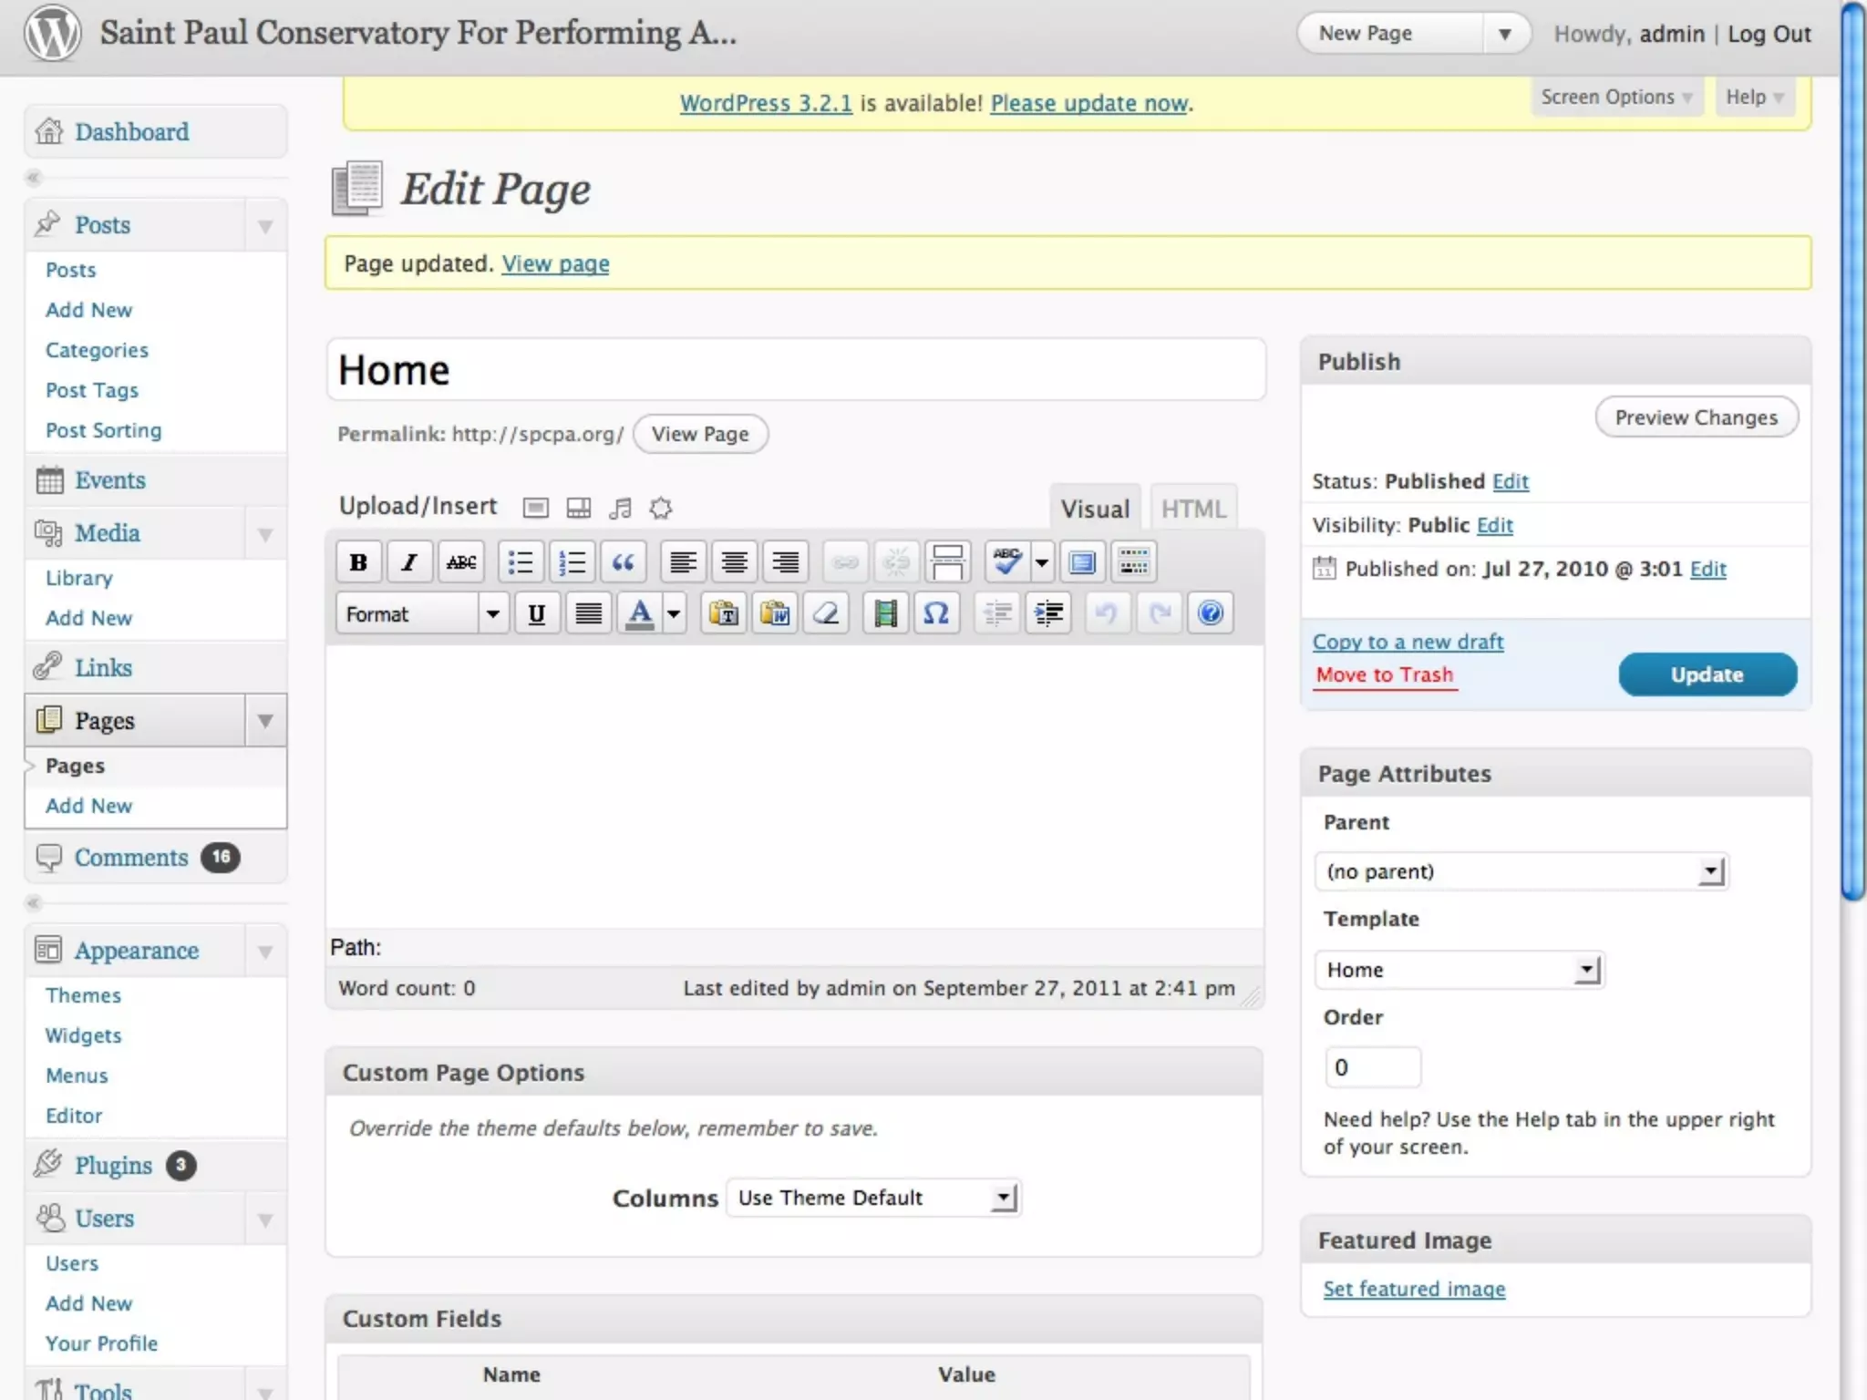The image size is (1867, 1400).
Task: Toggle strikethrough ABC button
Action: click(x=461, y=562)
